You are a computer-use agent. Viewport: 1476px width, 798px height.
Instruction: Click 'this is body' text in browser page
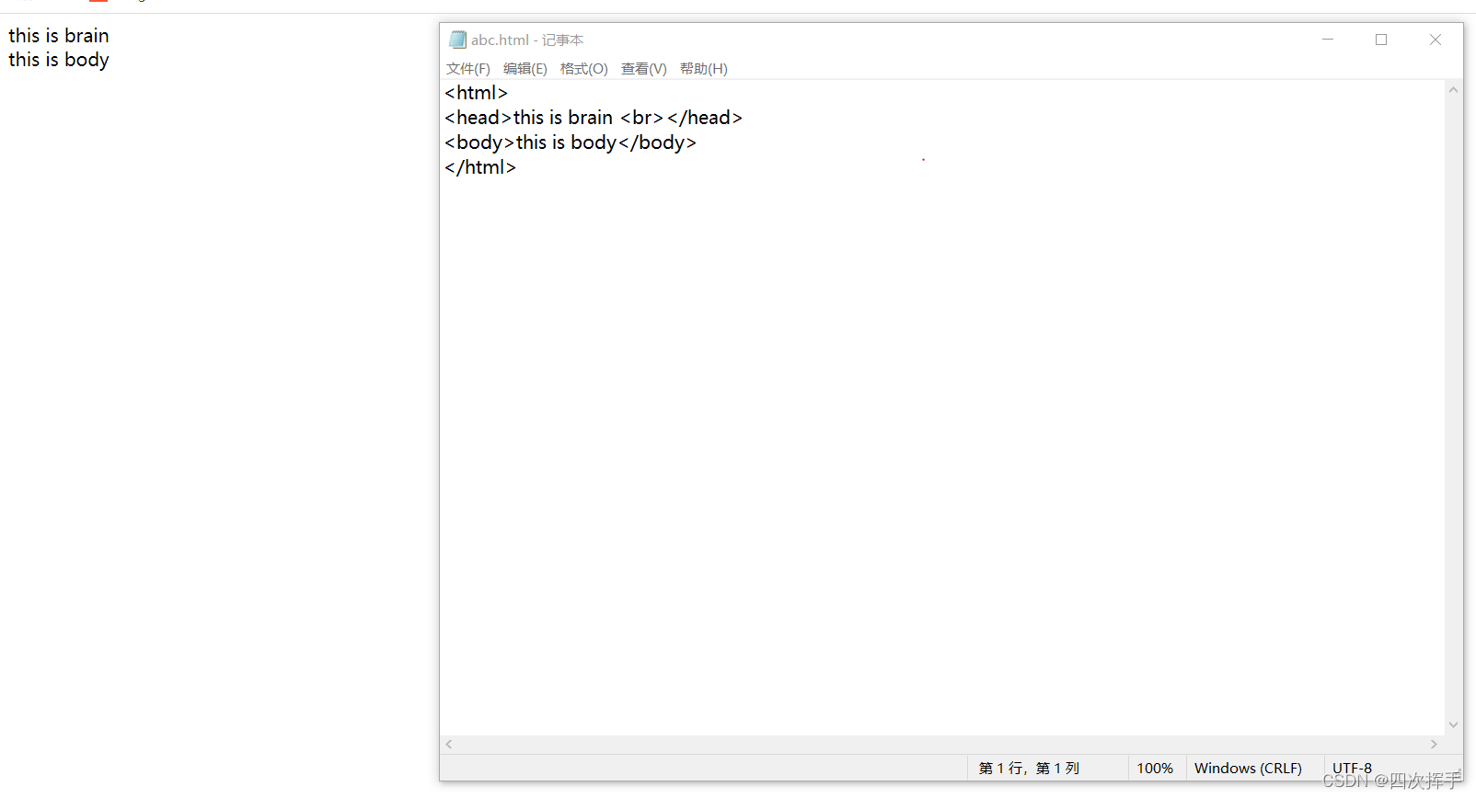[59, 60]
